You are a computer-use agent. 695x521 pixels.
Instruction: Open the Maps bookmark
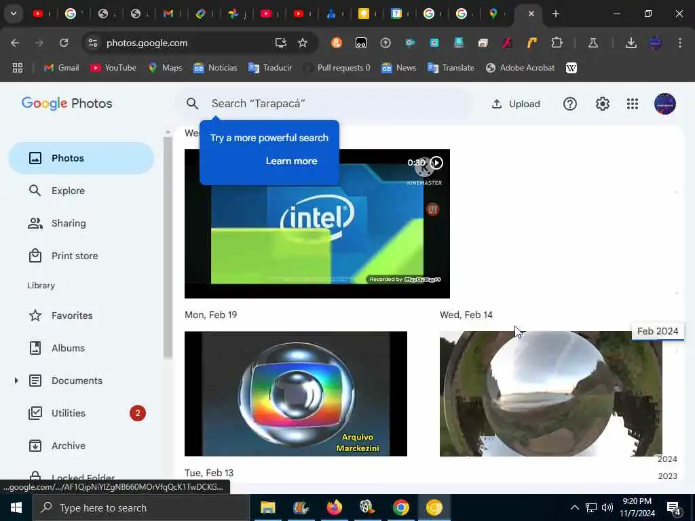click(x=165, y=68)
